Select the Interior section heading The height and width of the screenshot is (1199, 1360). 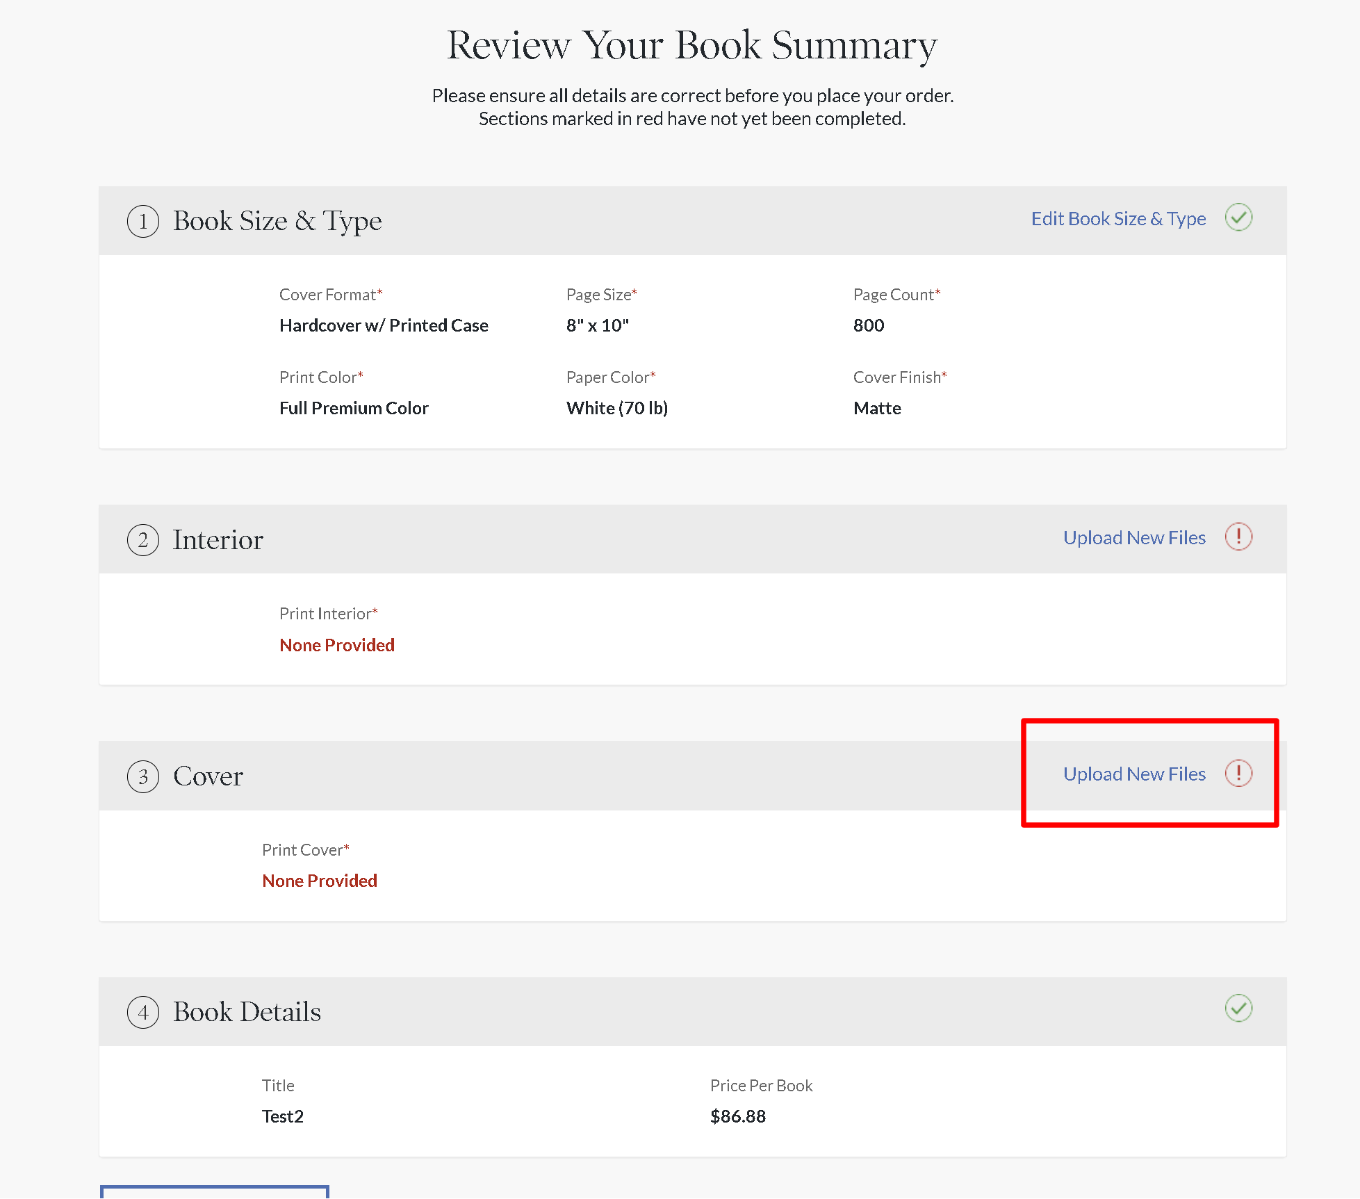218,540
